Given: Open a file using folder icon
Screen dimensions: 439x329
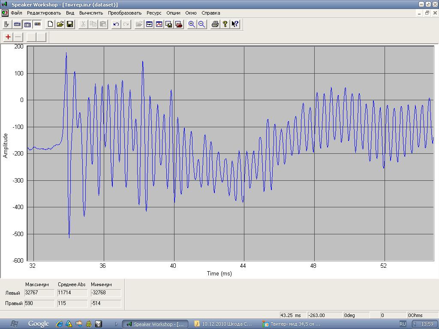Looking at the screenshot, I should [60, 24].
